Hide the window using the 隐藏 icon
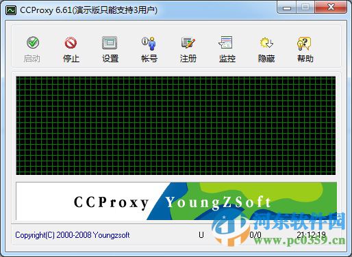The height and width of the screenshot is (257, 352). tap(266, 42)
